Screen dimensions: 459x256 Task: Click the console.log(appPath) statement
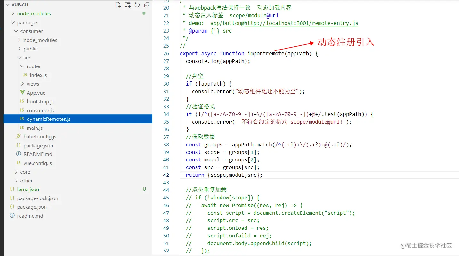point(218,61)
